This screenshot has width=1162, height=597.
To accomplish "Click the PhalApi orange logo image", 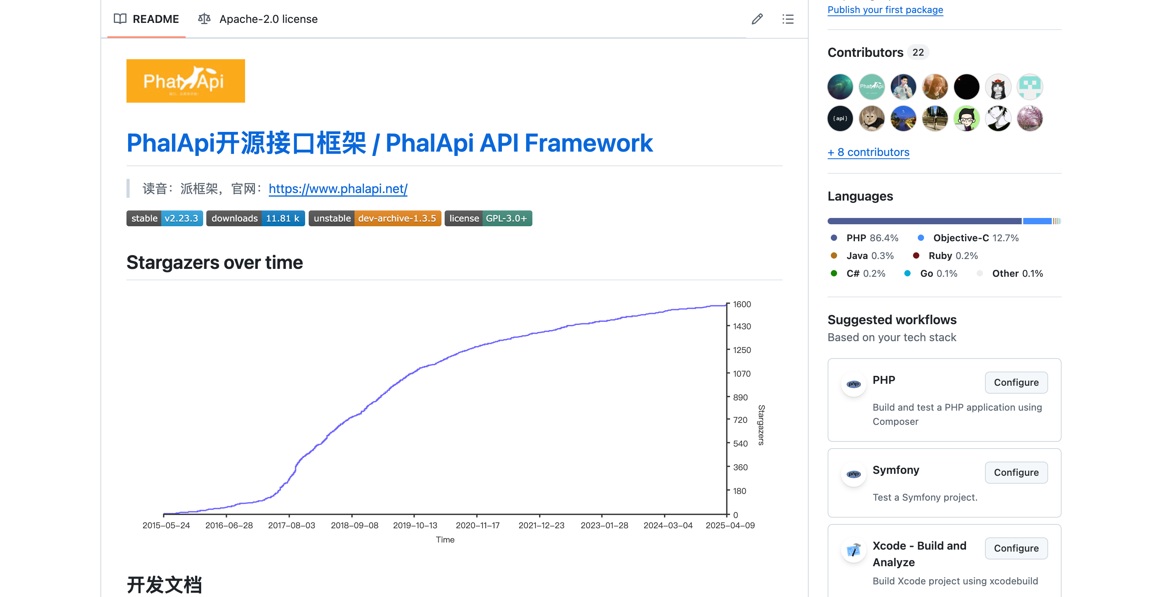I will click(185, 81).
